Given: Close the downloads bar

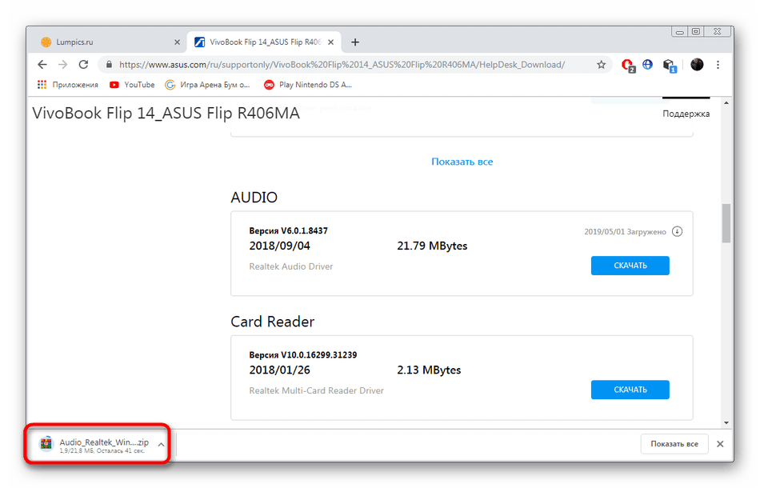Looking at the screenshot, I should 720,444.
